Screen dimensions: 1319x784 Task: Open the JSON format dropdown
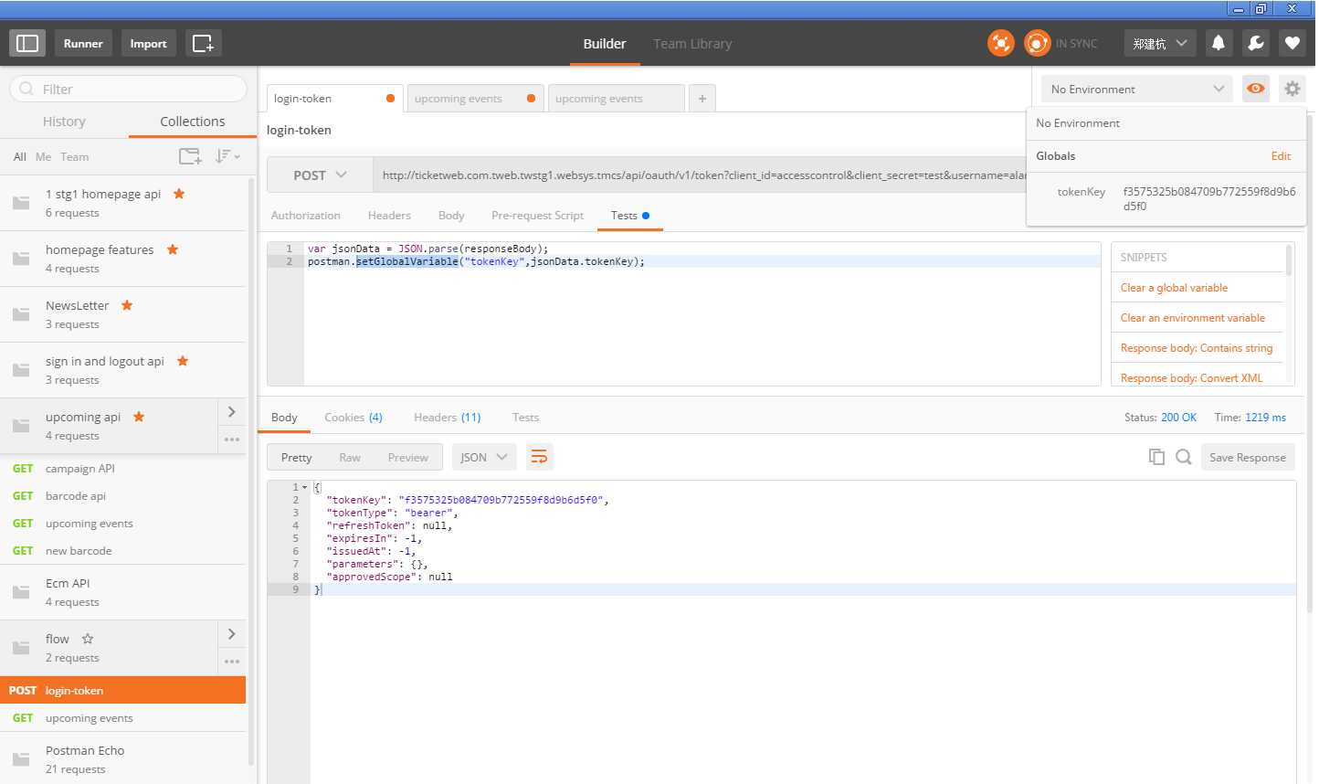point(484,457)
